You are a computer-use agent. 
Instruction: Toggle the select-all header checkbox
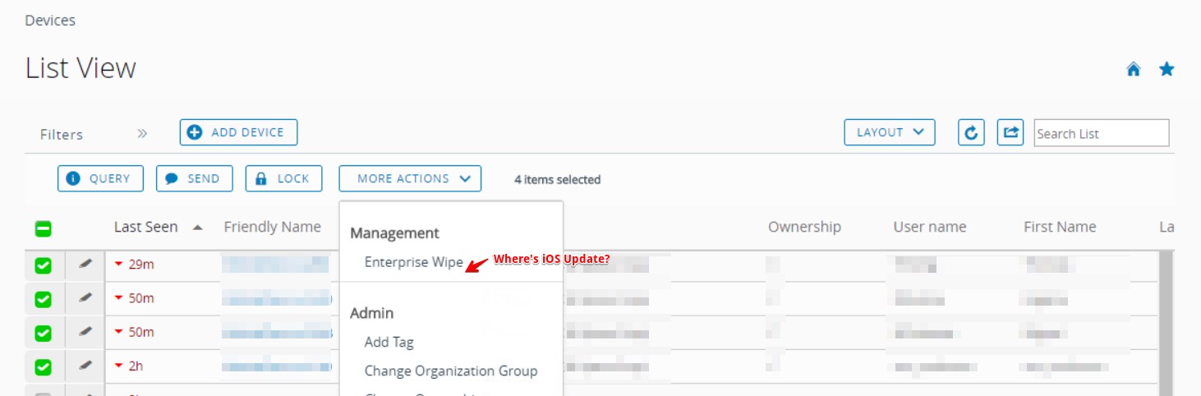pos(43,229)
